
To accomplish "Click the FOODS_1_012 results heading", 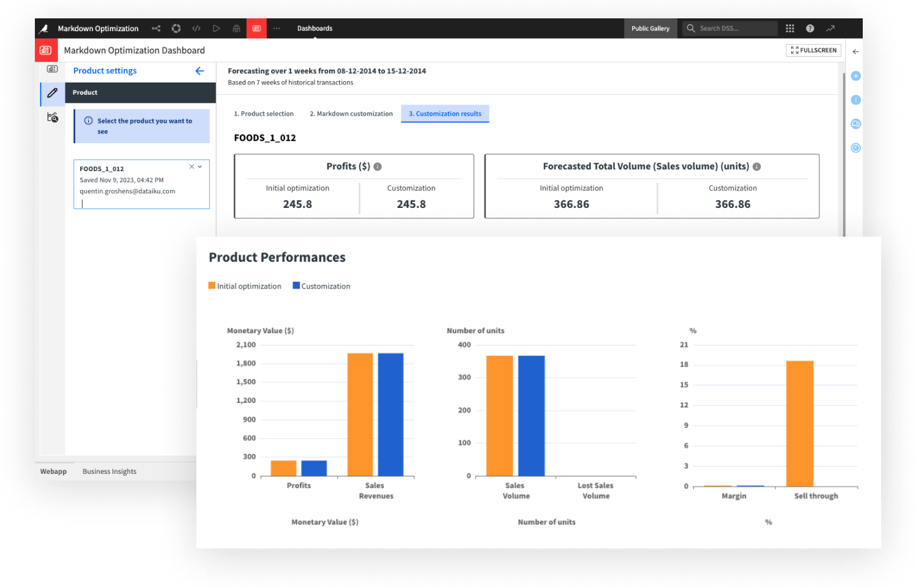I will coord(265,138).
